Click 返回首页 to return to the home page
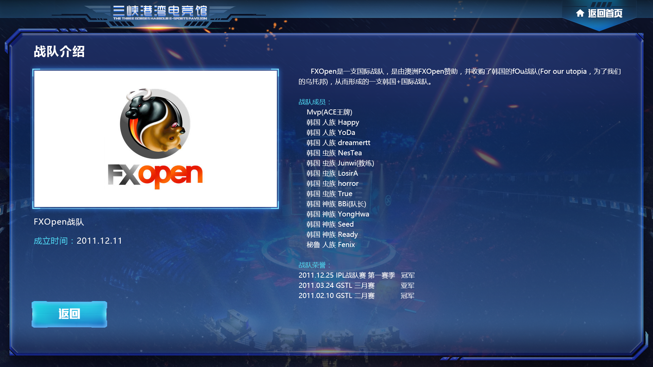The width and height of the screenshot is (653, 367). [605, 13]
